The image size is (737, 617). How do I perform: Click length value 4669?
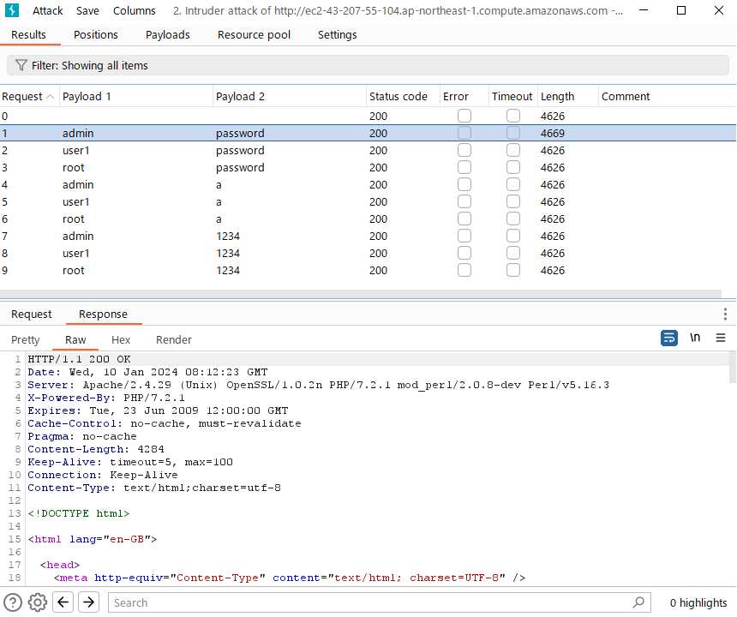[552, 133]
